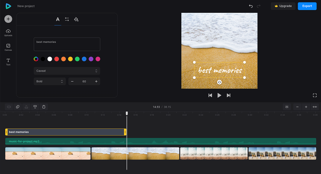
Task: Switch to the text adjustments sliders tab
Action: [x=67, y=19]
